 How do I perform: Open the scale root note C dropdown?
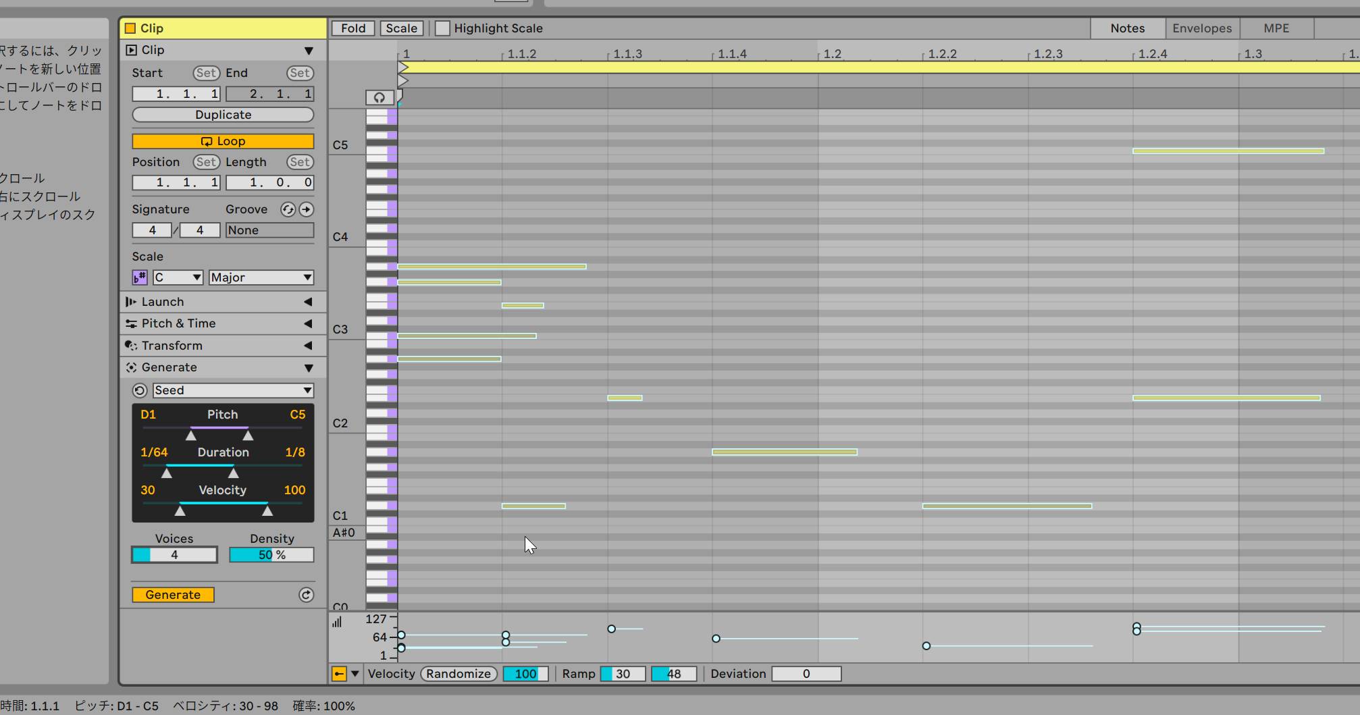[178, 277]
